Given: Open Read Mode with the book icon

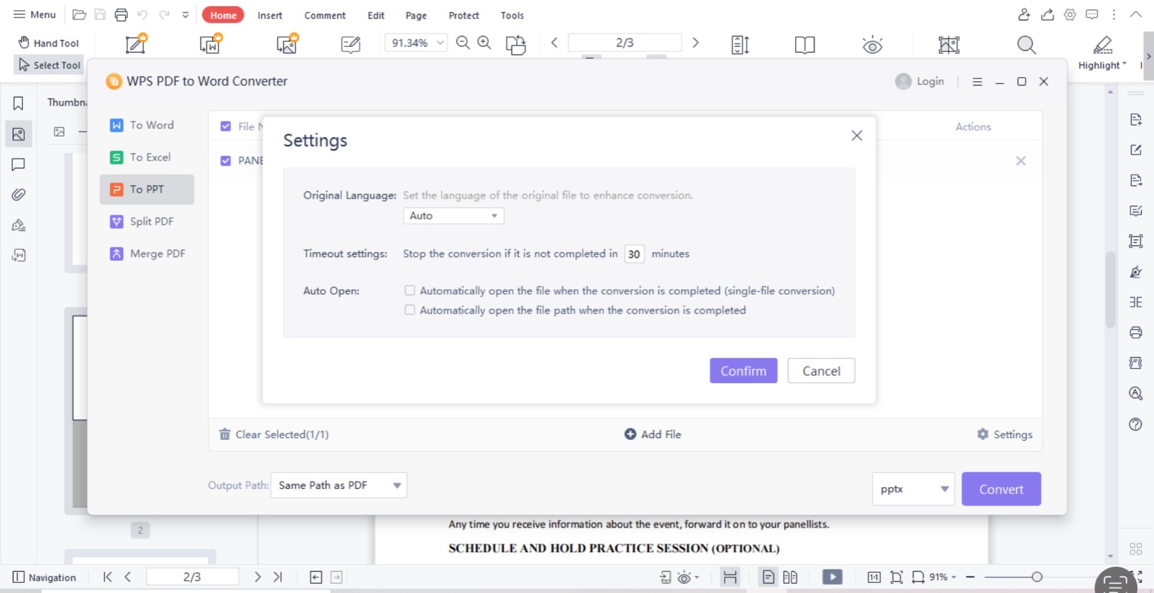Looking at the screenshot, I should point(805,45).
